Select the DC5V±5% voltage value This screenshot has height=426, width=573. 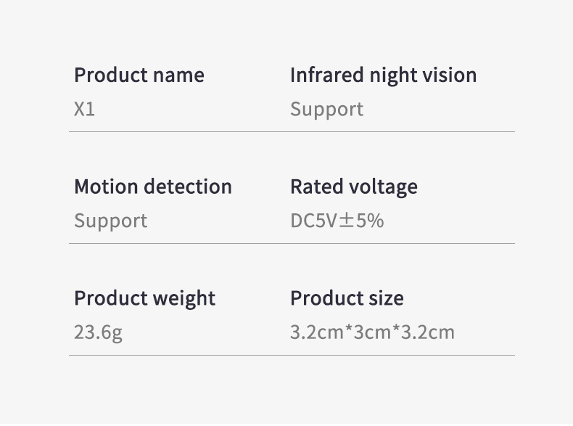click(337, 221)
